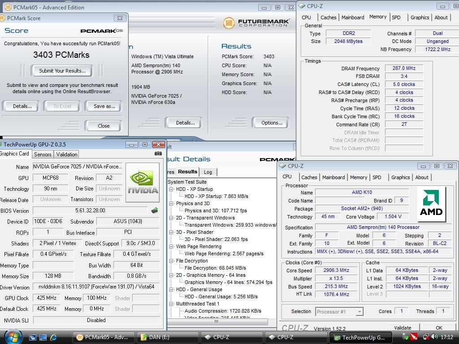
Task: Click the System Test Suite tree root
Action: click(x=187, y=182)
